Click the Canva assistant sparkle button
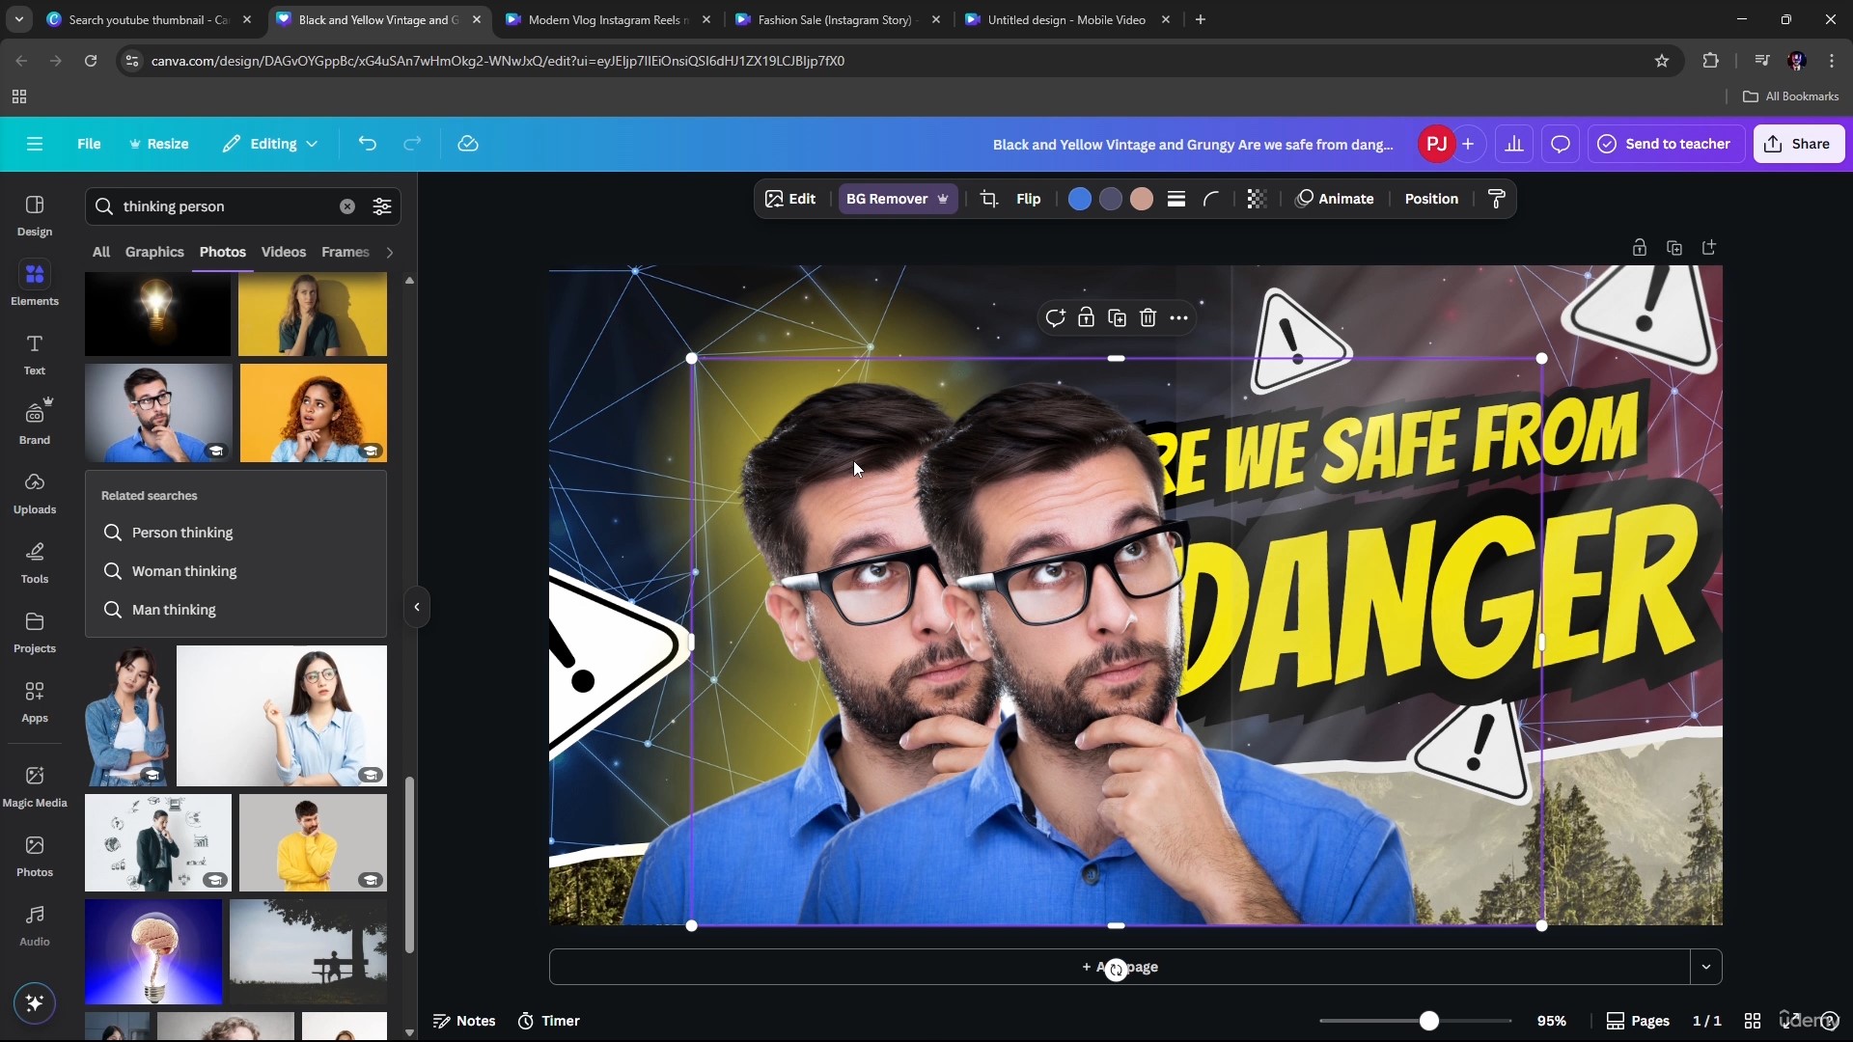Screen dimensions: 1853x1042 [35, 1003]
